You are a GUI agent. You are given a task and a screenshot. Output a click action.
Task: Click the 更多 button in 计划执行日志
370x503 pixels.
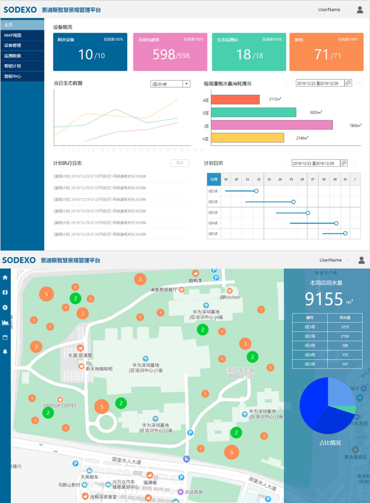[180, 163]
